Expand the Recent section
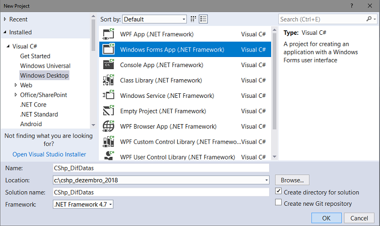 tap(5, 19)
